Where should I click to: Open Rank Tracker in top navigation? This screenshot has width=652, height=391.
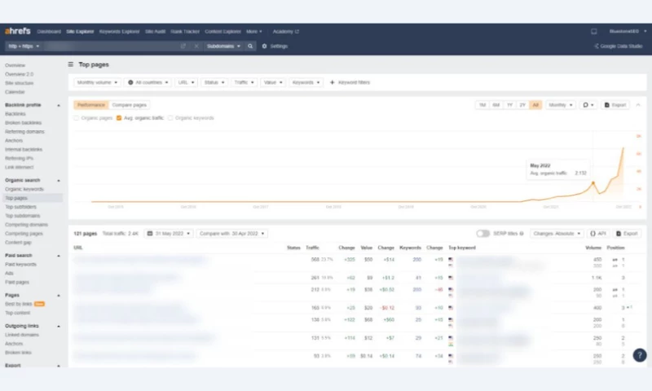(185, 32)
